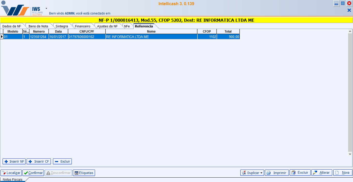The width and height of the screenshot is (353, 182).
Task: Click the grid scrollbar down arrow
Action: pos(350,154)
